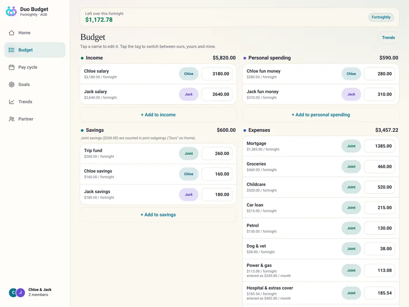This screenshot has height=307, width=409.
Task: Click the Trends chart icon in sidebar
Action: coord(11,101)
